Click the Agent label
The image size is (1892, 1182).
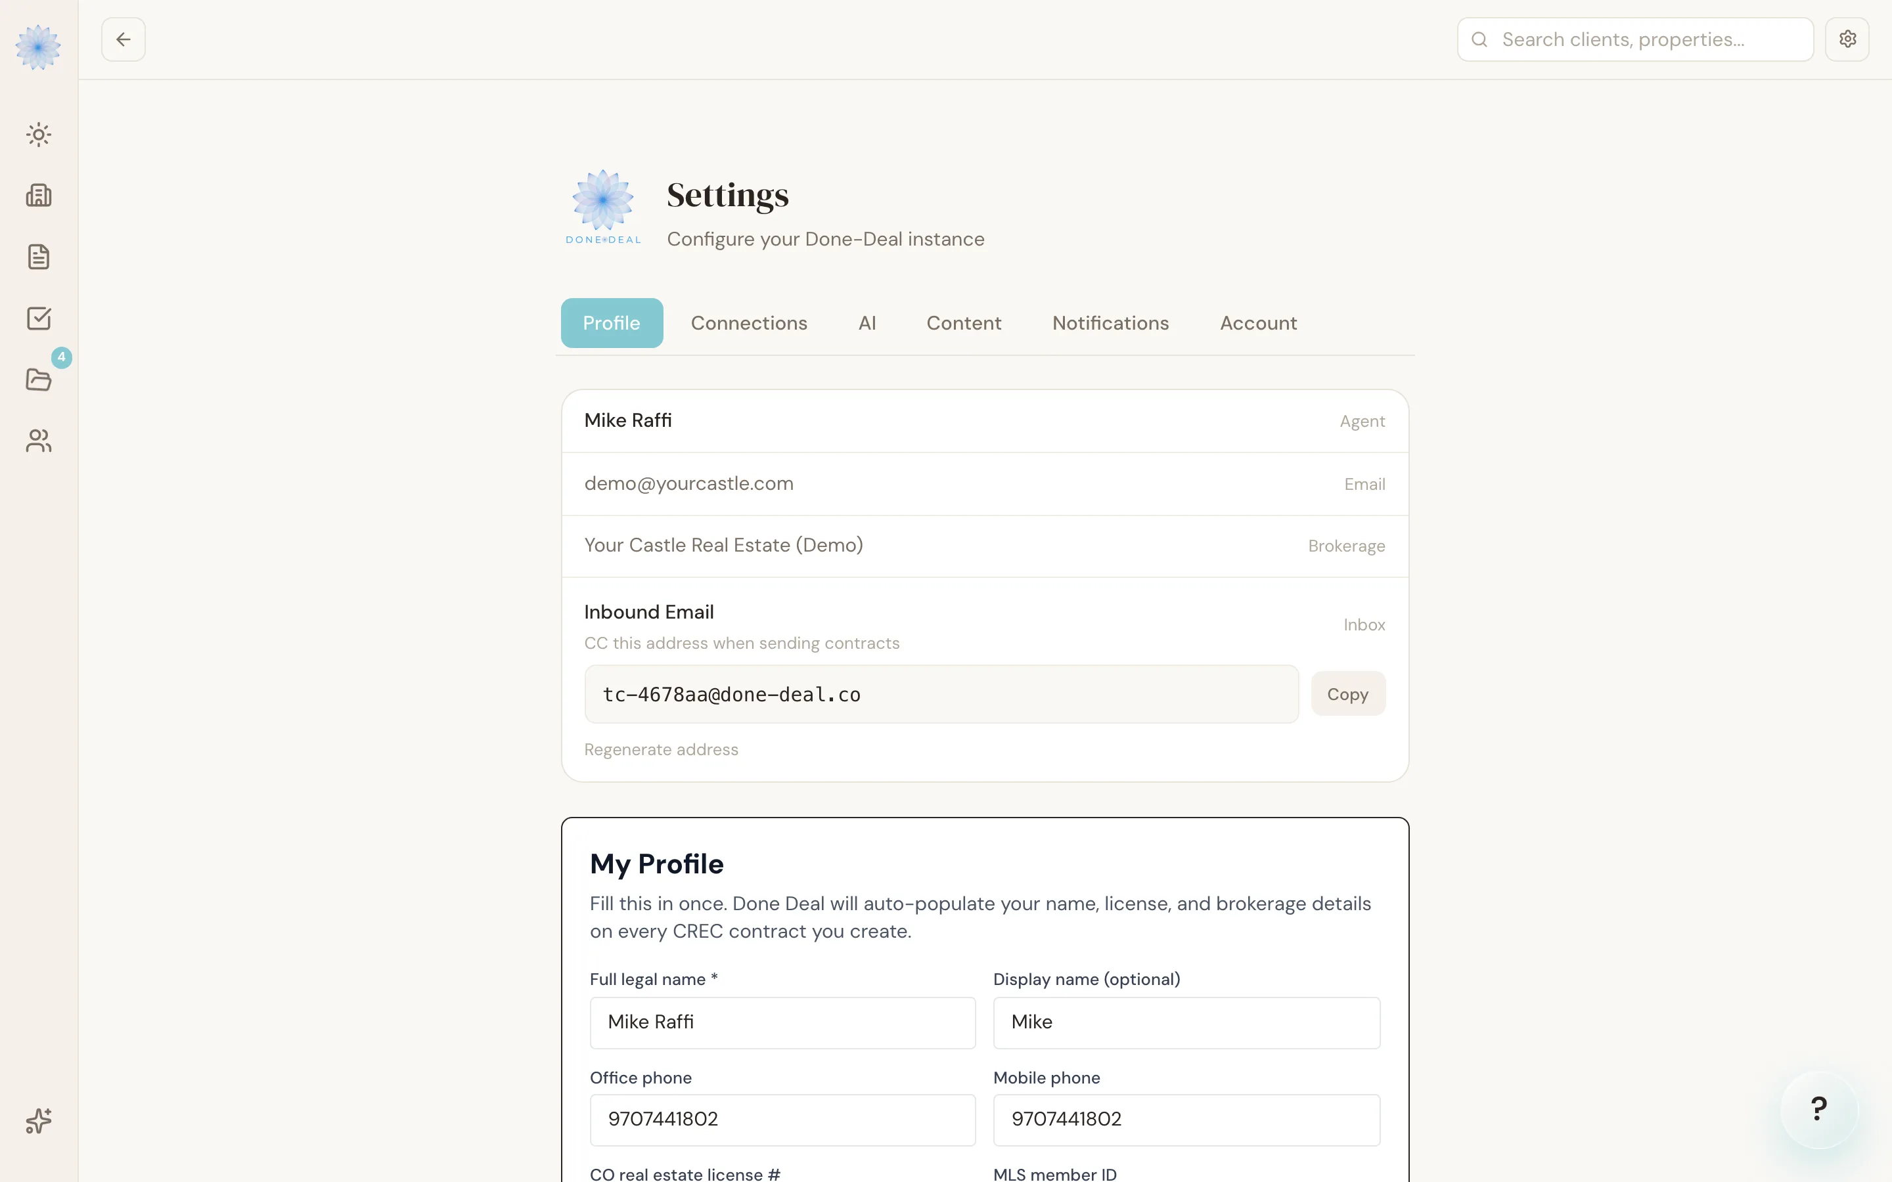(x=1362, y=422)
